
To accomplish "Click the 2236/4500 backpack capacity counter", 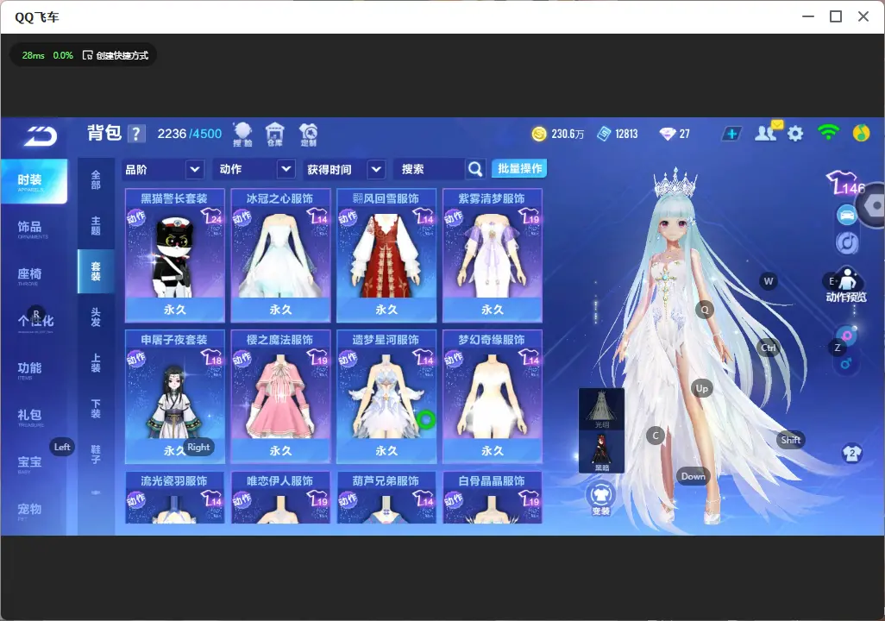I will coord(190,134).
